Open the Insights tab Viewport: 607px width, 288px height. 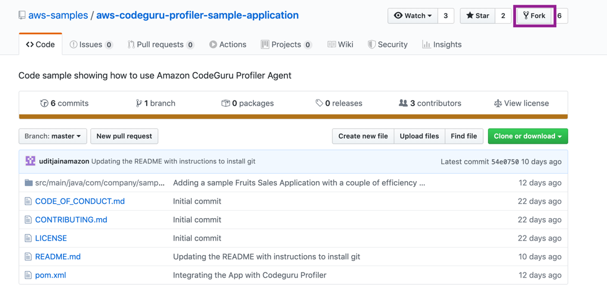(442, 44)
